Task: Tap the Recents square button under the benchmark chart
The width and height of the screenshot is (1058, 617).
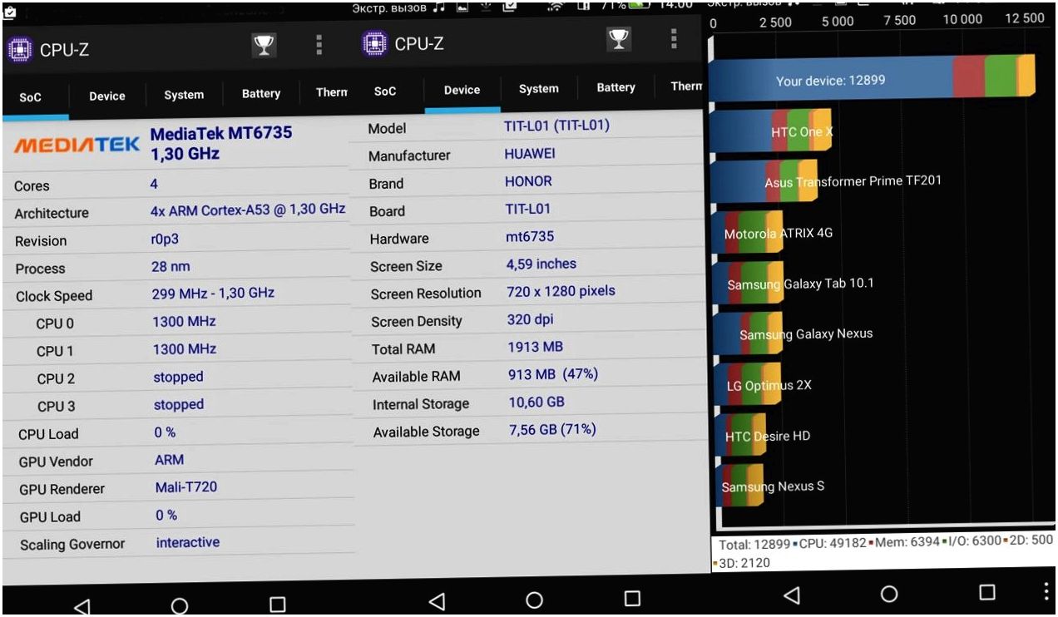Action: pyautogui.click(x=987, y=592)
